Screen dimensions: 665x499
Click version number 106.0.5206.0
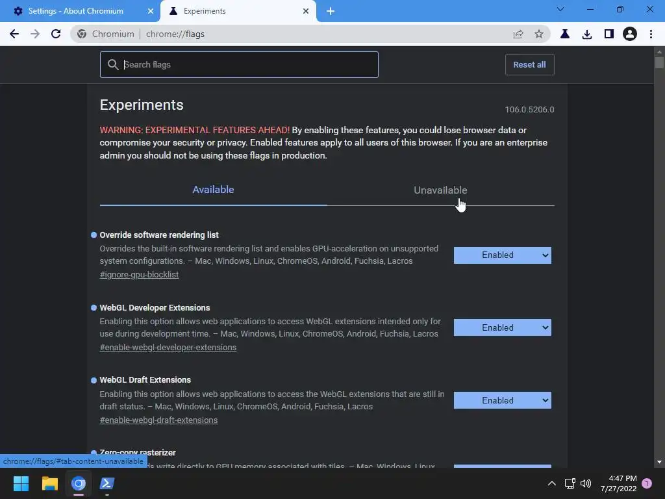point(529,109)
